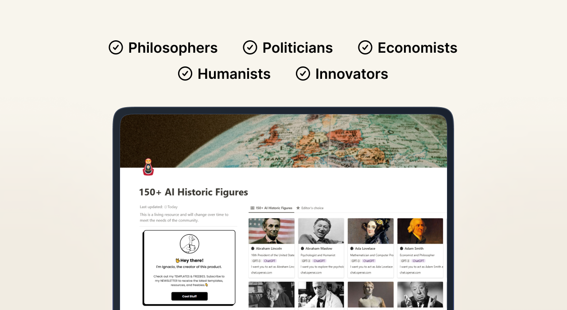Toggle the Politicians checkmark
567x310 pixels.
coord(250,47)
